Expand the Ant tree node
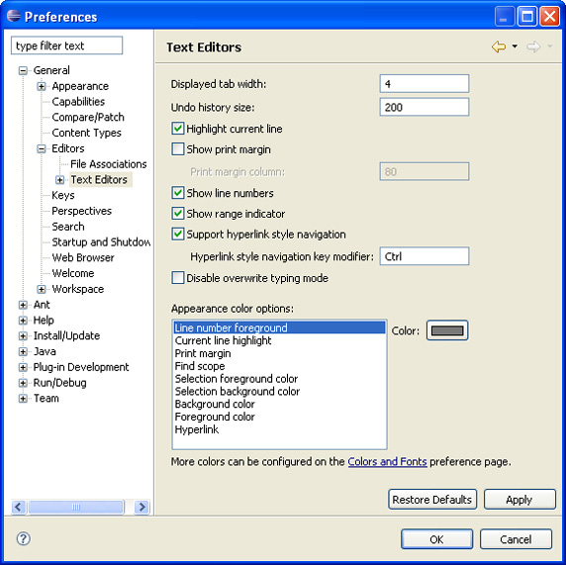The image size is (566, 565). tap(23, 305)
